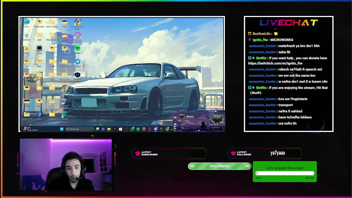The width and height of the screenshot is (352, 198).
Task: Click the 'transport' chat message
Action: [x=285, y=105]
